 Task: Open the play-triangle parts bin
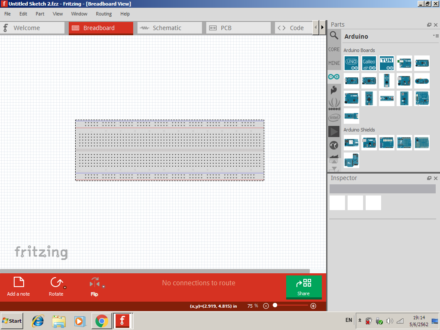point(334,131)
